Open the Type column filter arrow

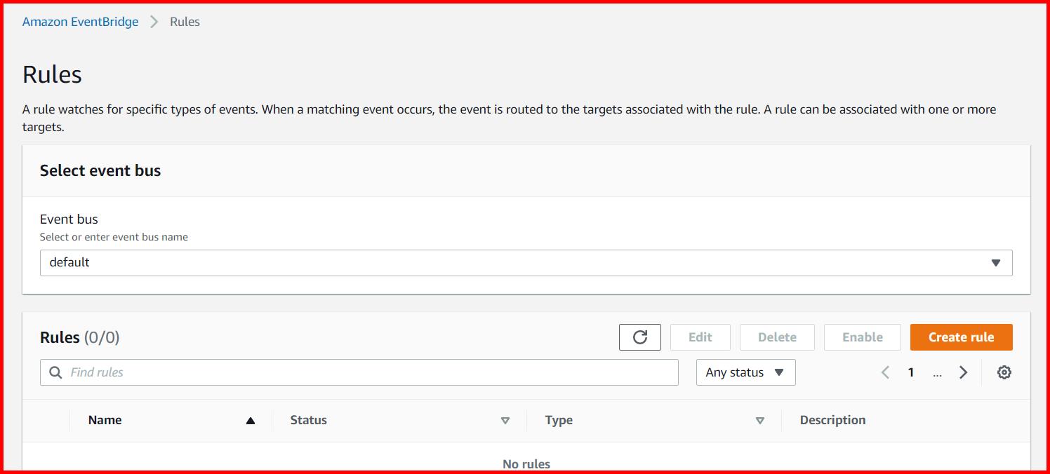(x=759, y=420)
